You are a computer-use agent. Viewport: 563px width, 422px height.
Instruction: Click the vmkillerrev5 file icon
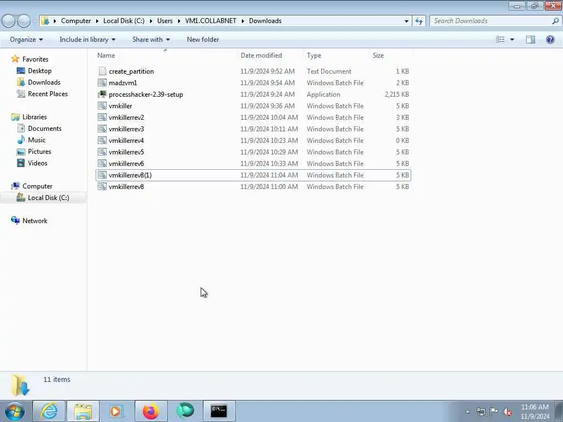pyautogui.click(x=102, y=152)
